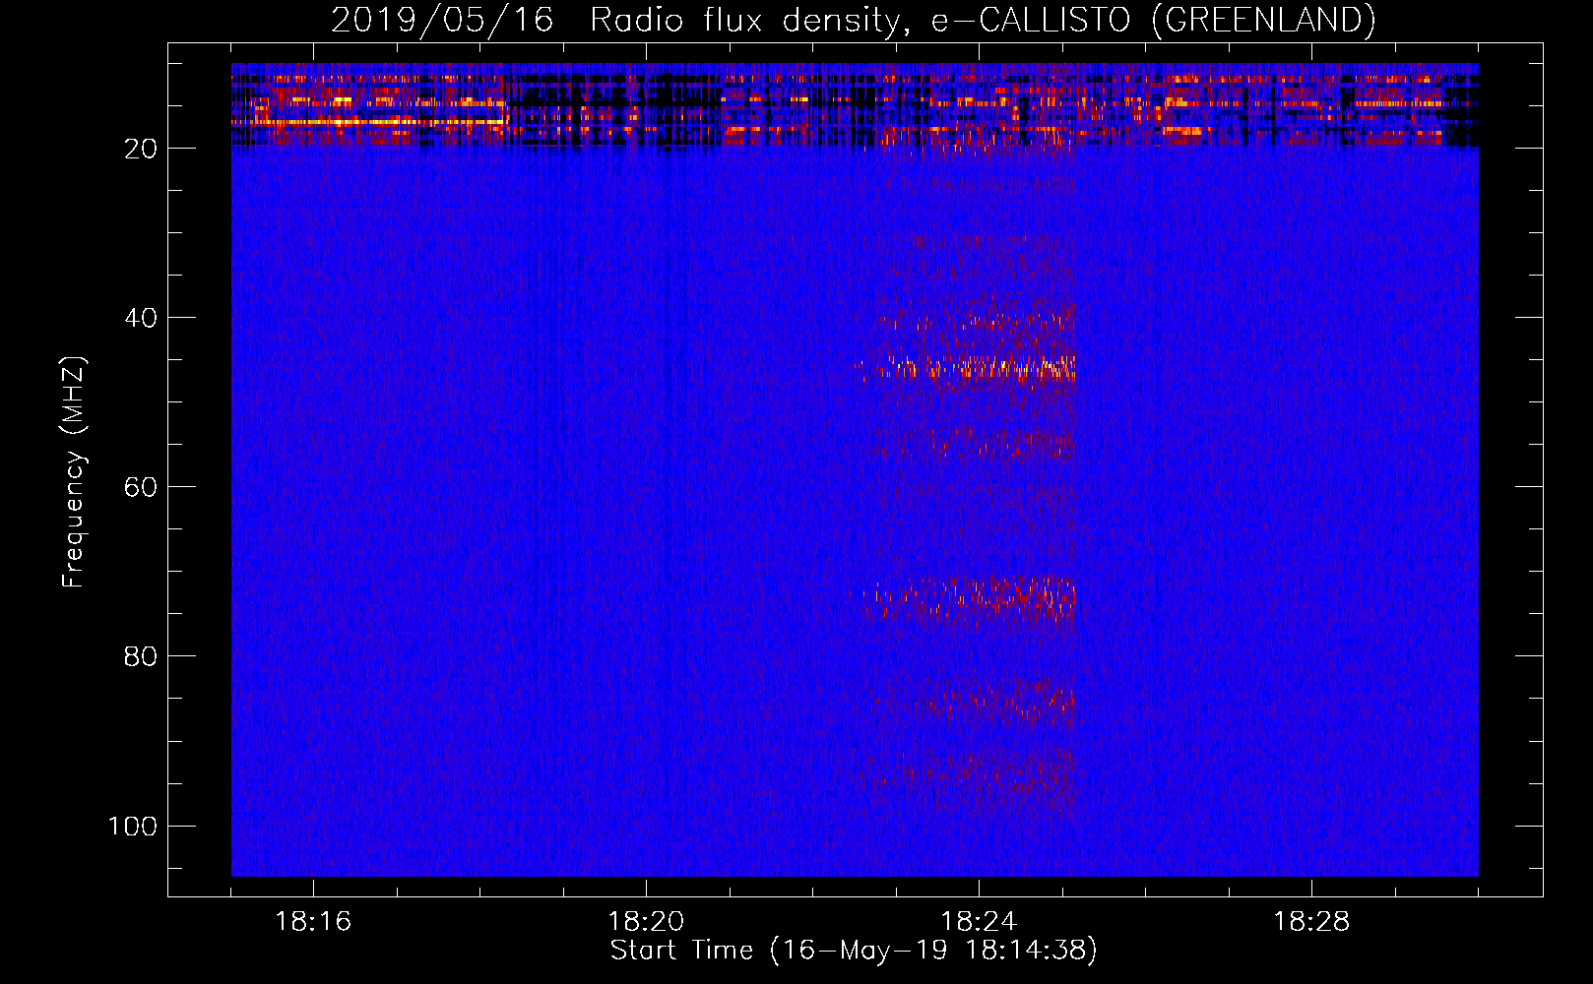This screenshot has height=984, width=1593.
Task: Click the 18:24 time tick label
Action: 979,922
